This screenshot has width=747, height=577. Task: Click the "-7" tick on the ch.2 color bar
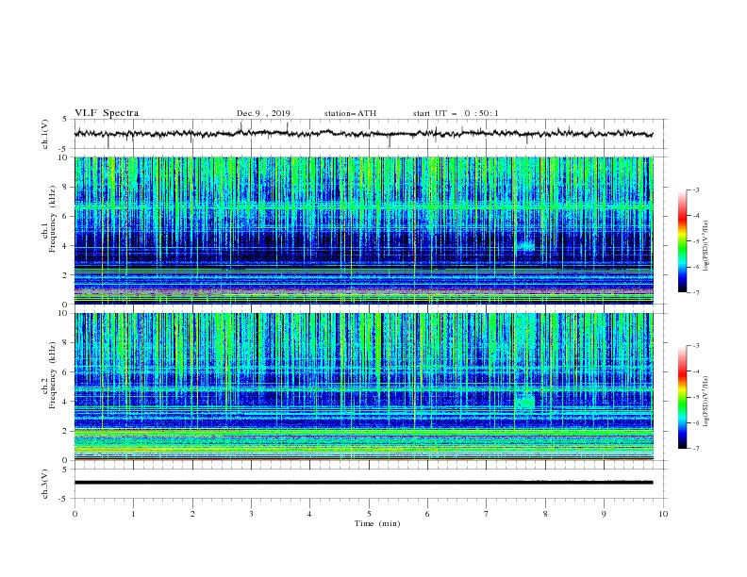(x=695, y=448)
